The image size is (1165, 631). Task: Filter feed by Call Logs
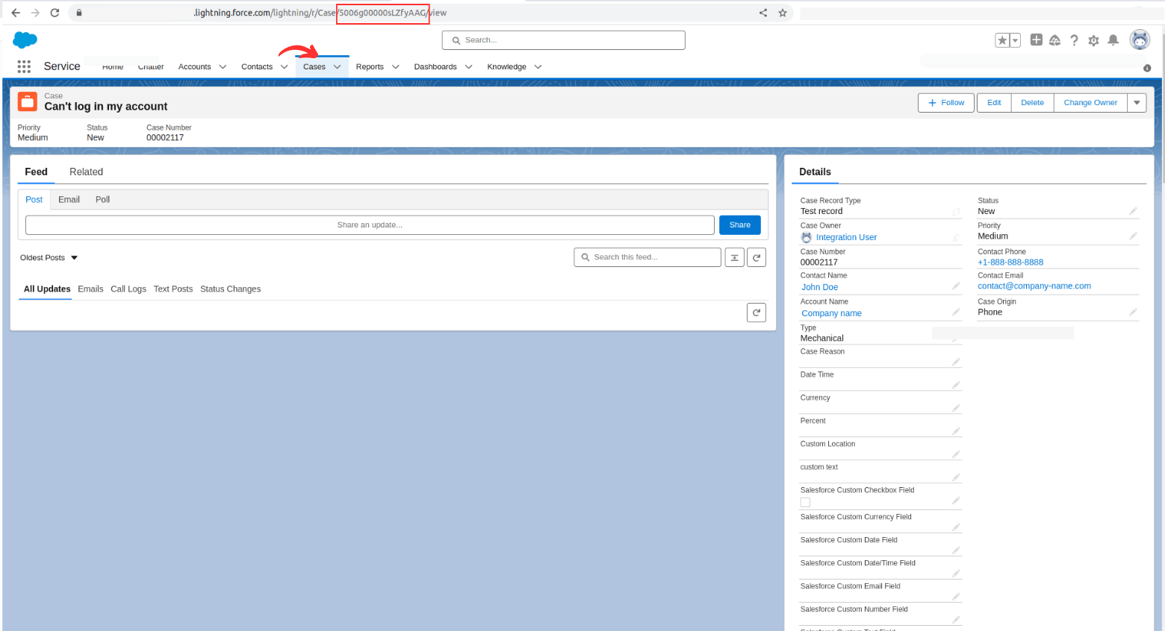(128, 289)
